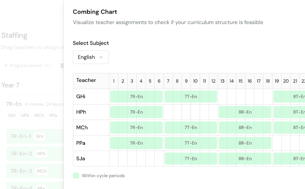Open the English subject dropdown
The image size is (305, 189).
tap(90, 57)
